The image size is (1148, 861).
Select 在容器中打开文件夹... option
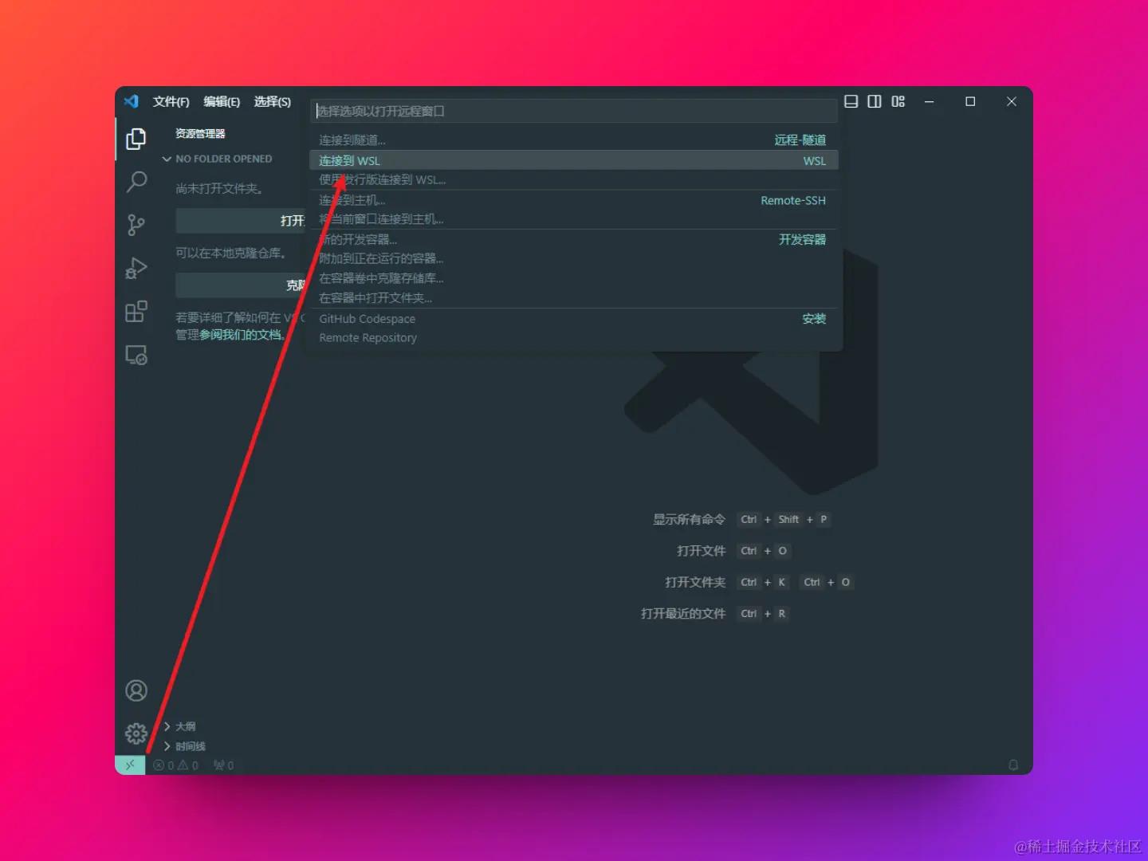coord(573,298)
